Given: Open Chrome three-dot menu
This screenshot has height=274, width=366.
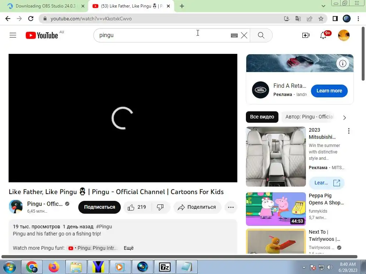Looking at the screenshot, I should (358, 19).
